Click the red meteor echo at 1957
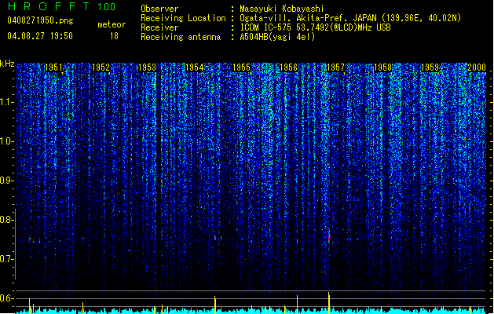Image resolution: width=494 pixels, height=314 pixels. pos(329,239)
